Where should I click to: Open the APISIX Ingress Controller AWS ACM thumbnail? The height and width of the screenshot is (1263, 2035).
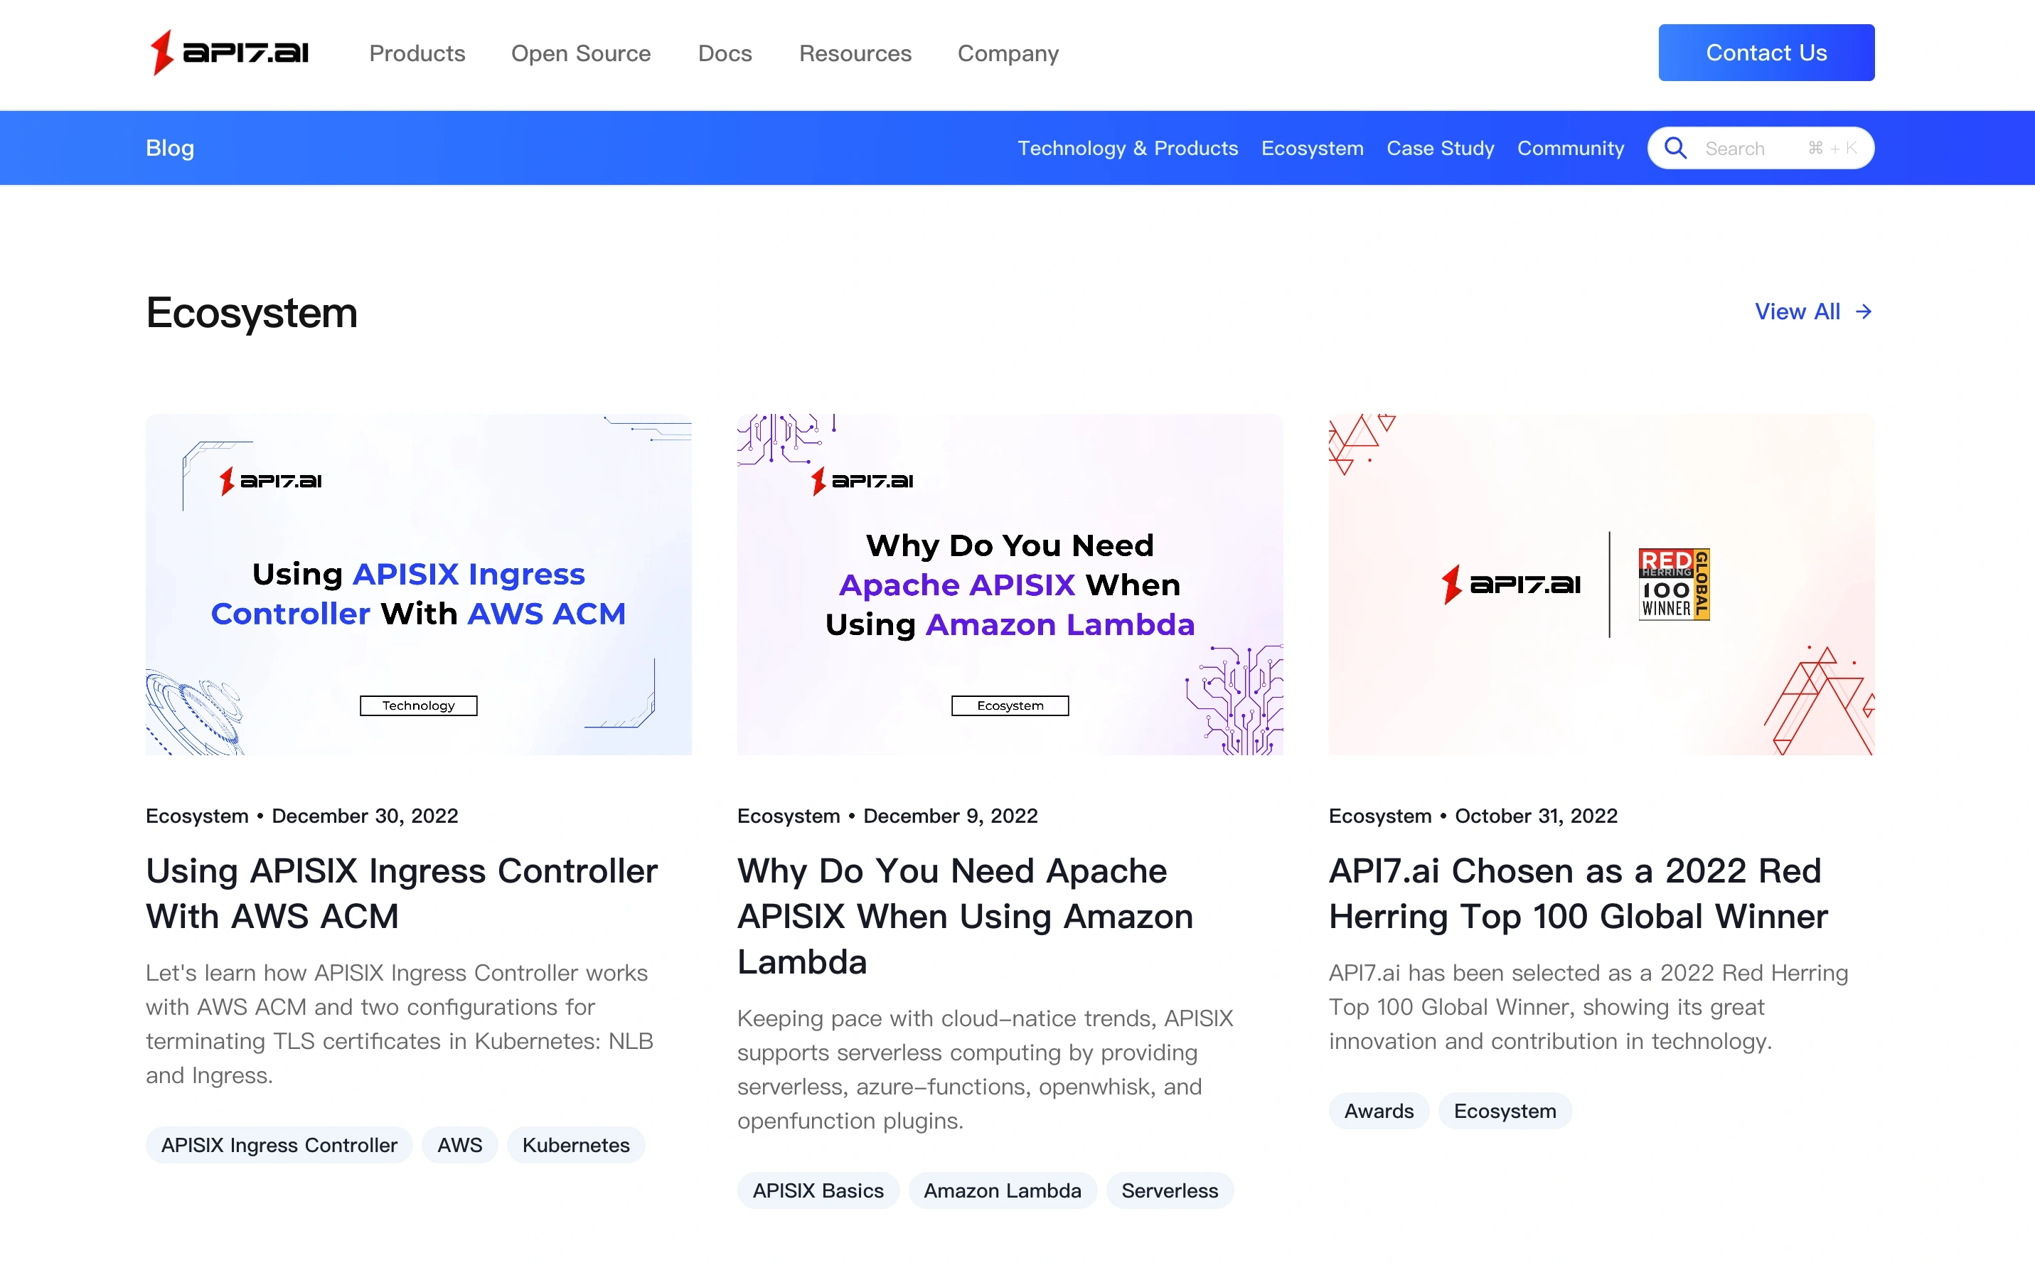click(418, 585)
